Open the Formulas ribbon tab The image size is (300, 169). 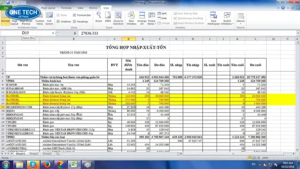(x=66, y=8)
